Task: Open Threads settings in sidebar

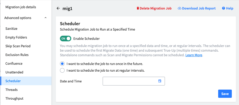Action: pyautogui.click(x=12, y=90)
